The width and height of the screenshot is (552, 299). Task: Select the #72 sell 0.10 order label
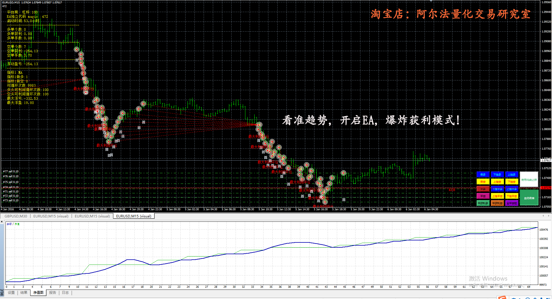(11, 196)
